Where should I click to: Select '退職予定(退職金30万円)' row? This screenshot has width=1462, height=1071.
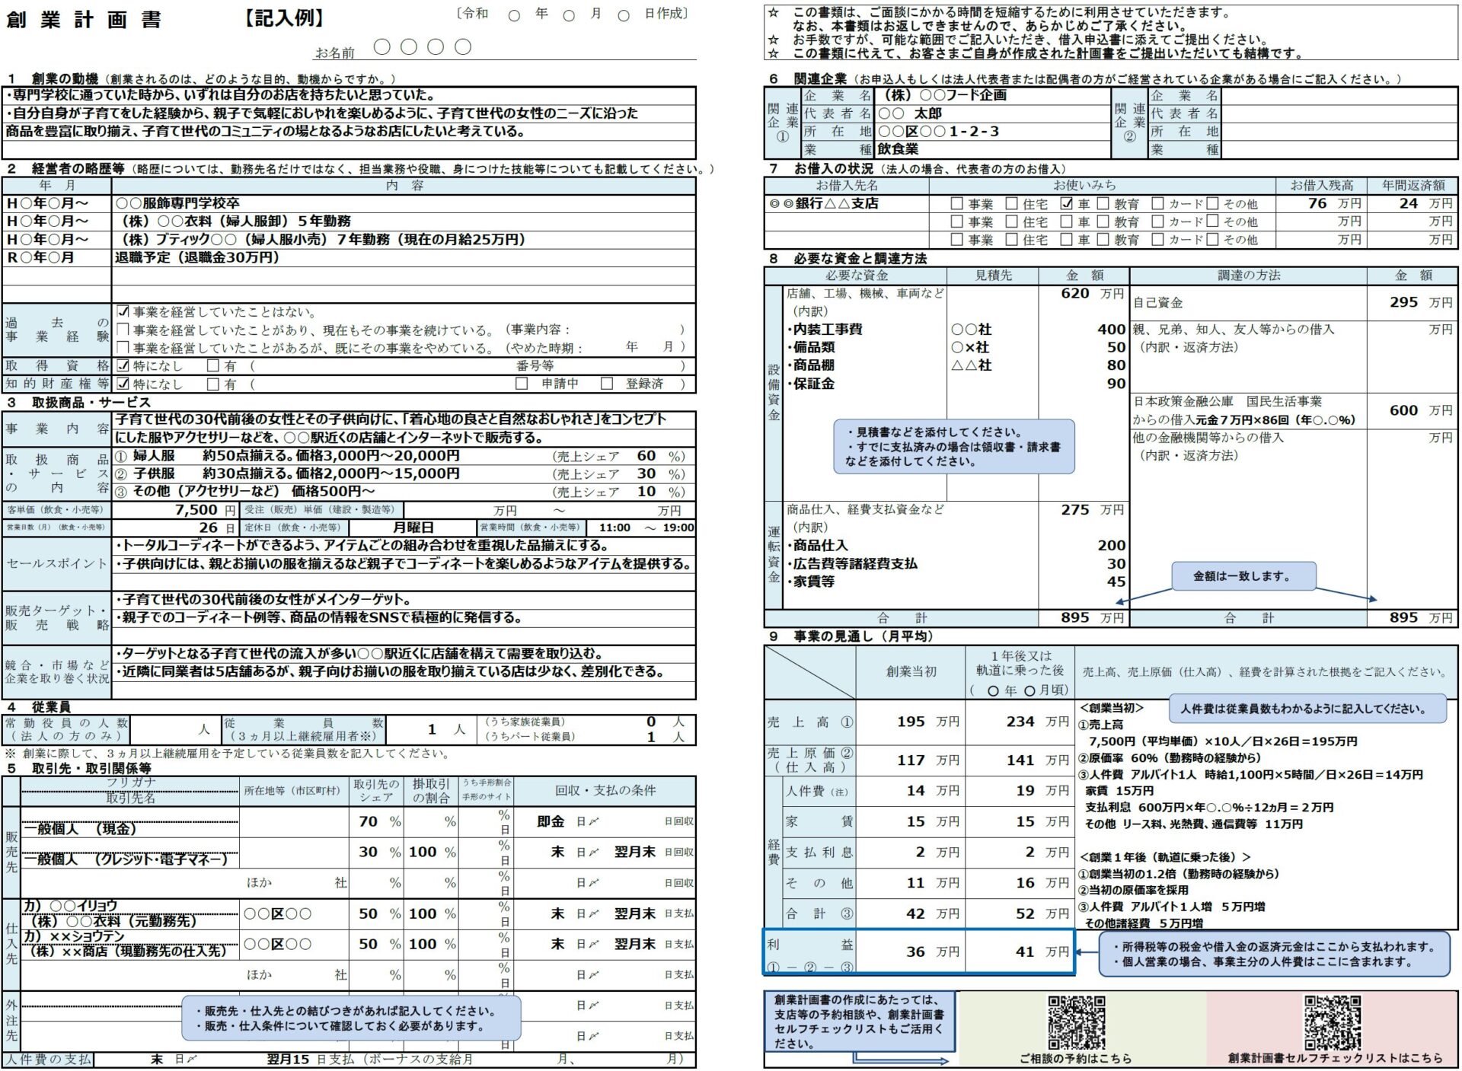[x=197, y=257]
